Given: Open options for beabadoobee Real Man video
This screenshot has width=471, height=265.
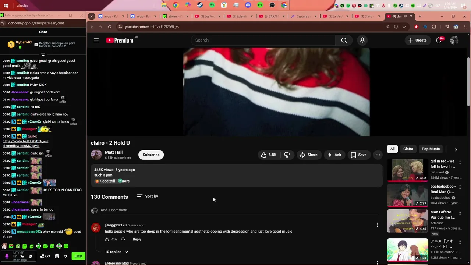Looking at the screenshot, I should [460, 187].
